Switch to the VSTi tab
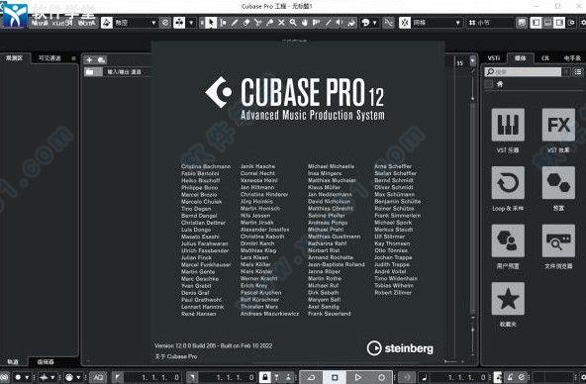The height and width of the screenshot is (384, 586). click(494, 58)
